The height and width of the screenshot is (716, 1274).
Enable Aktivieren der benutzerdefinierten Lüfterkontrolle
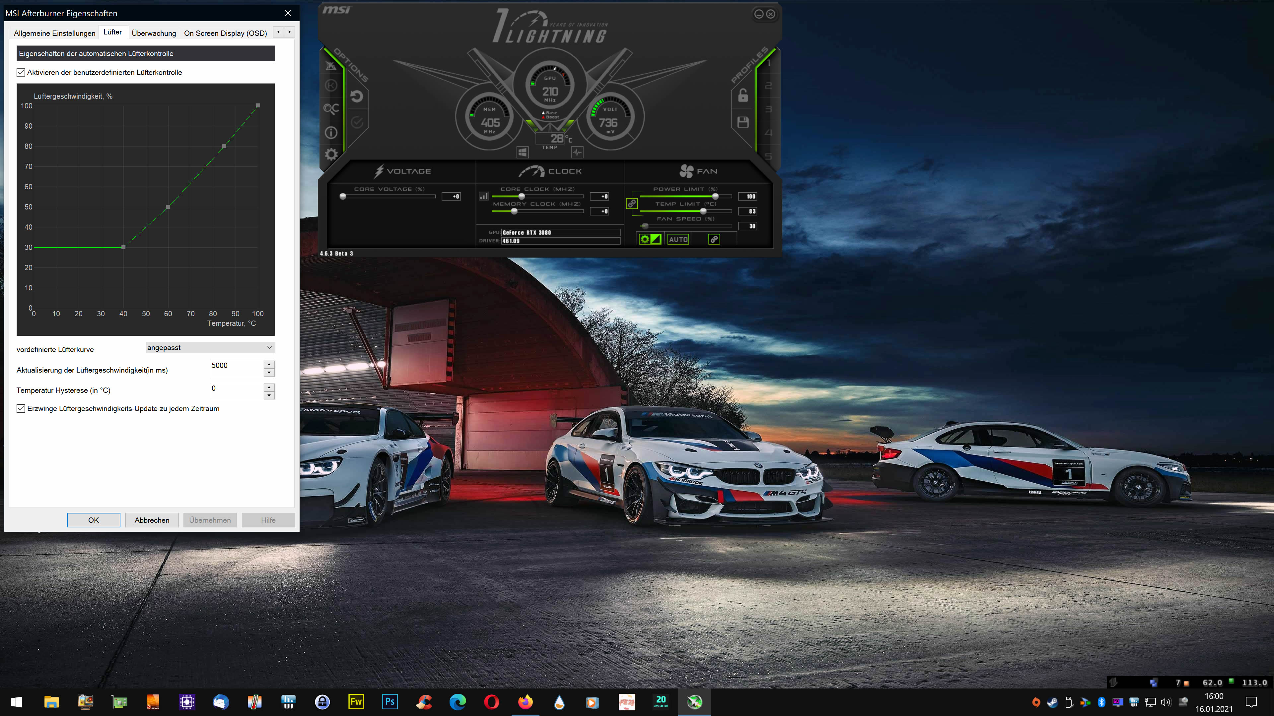[21, 72]
